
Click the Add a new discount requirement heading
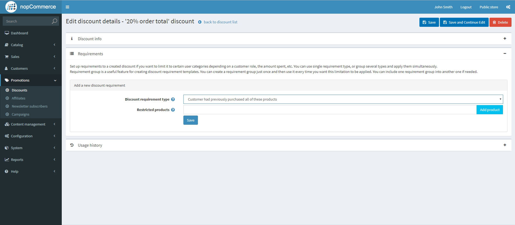(x=99, y=85)
